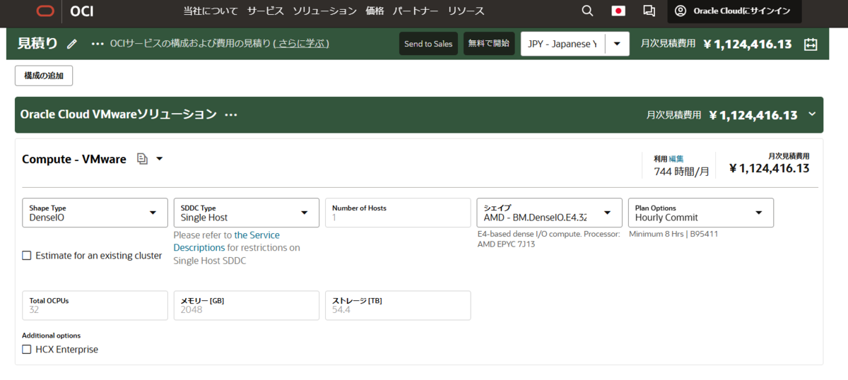848x380 pixels.
Task: Click the OCI text in header
Action: (x=82, y=11)
